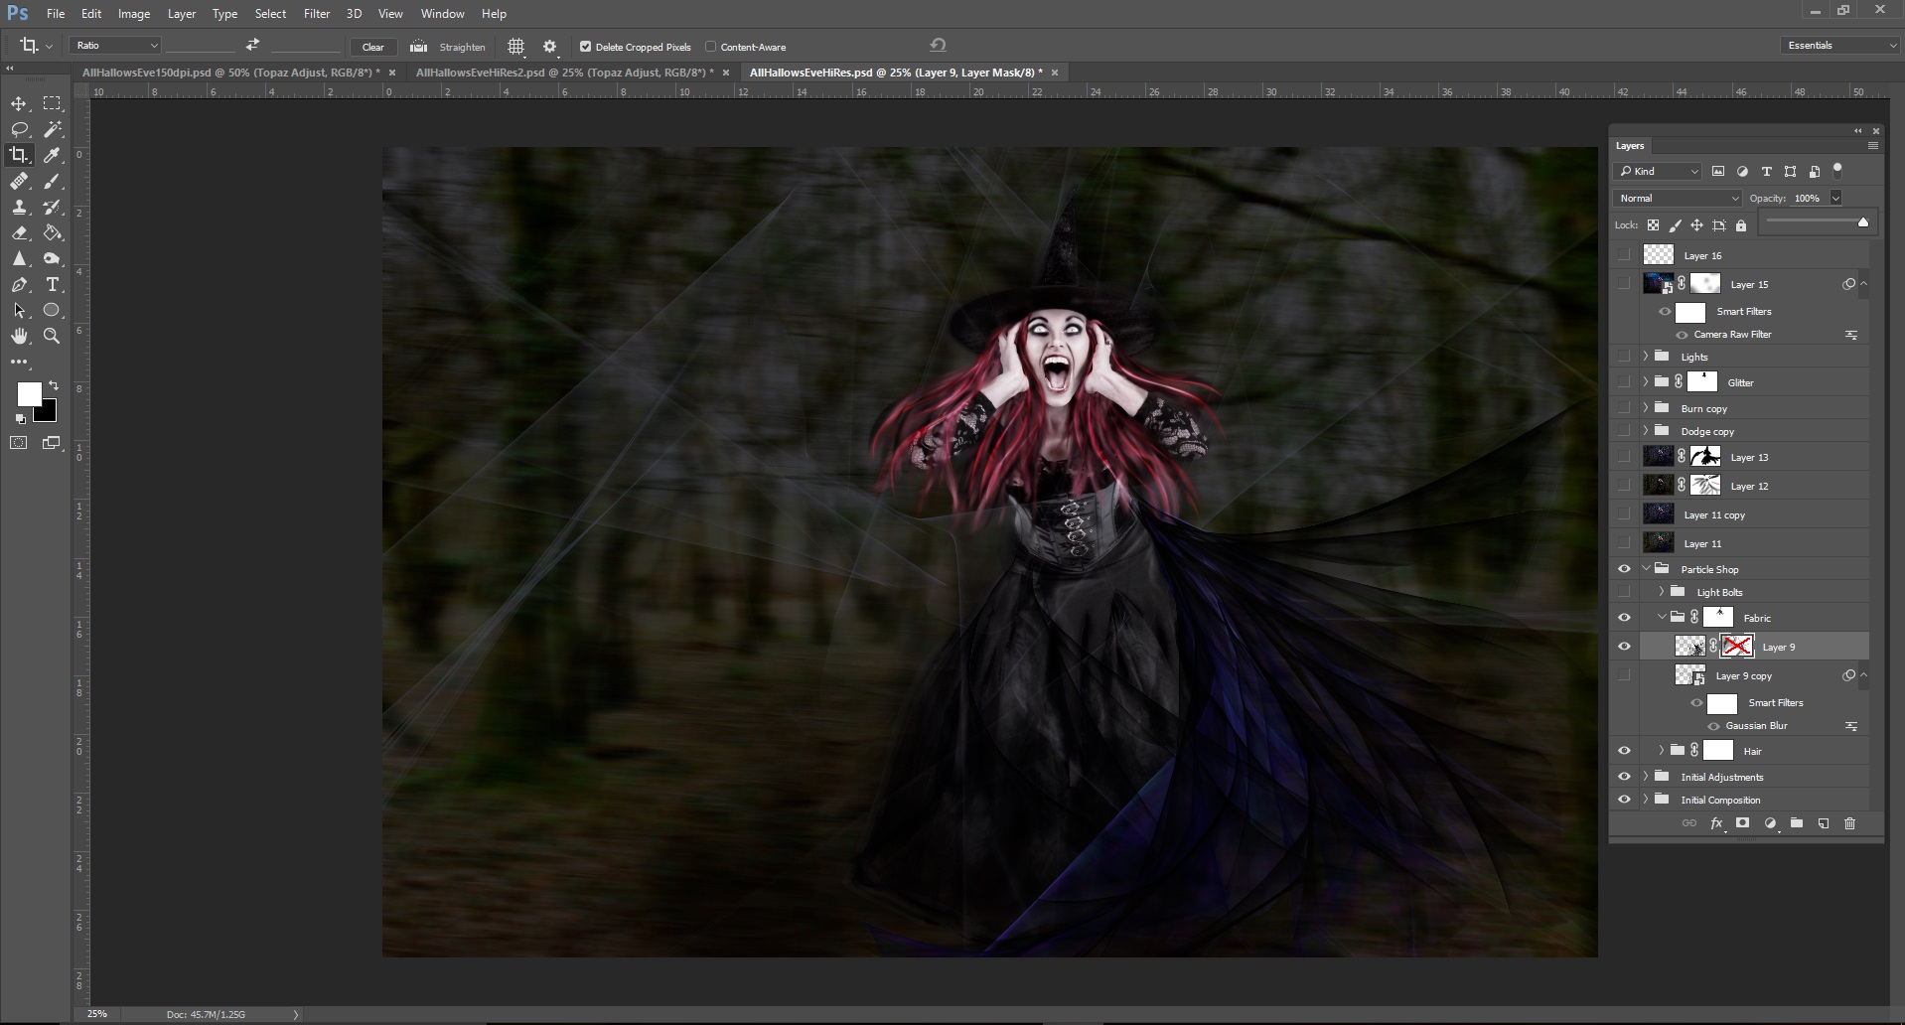This screenshot has width=1905, height=1025.
Task: Open the Normal blend mode dropdown
Action: (x=1678, y=198)
